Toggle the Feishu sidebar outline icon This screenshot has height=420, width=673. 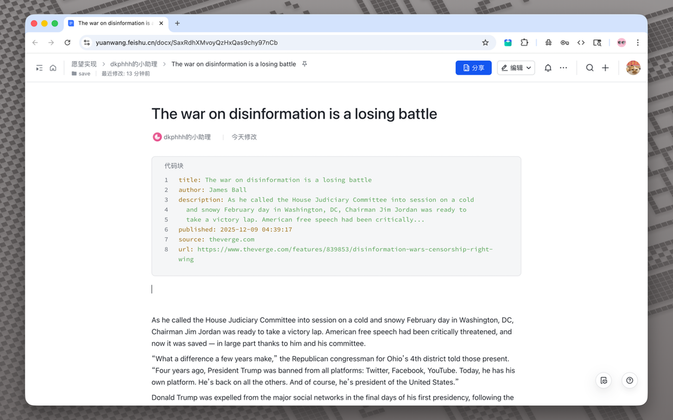coord(39,68)
